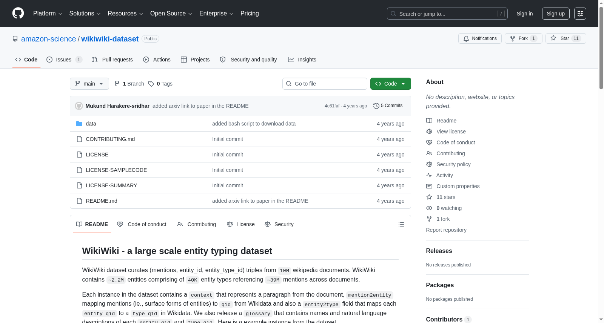Image resolution: width=604 pixels, height=323 pixels.
Task: Select the License tab in README panel
Action: click(241, 224)
